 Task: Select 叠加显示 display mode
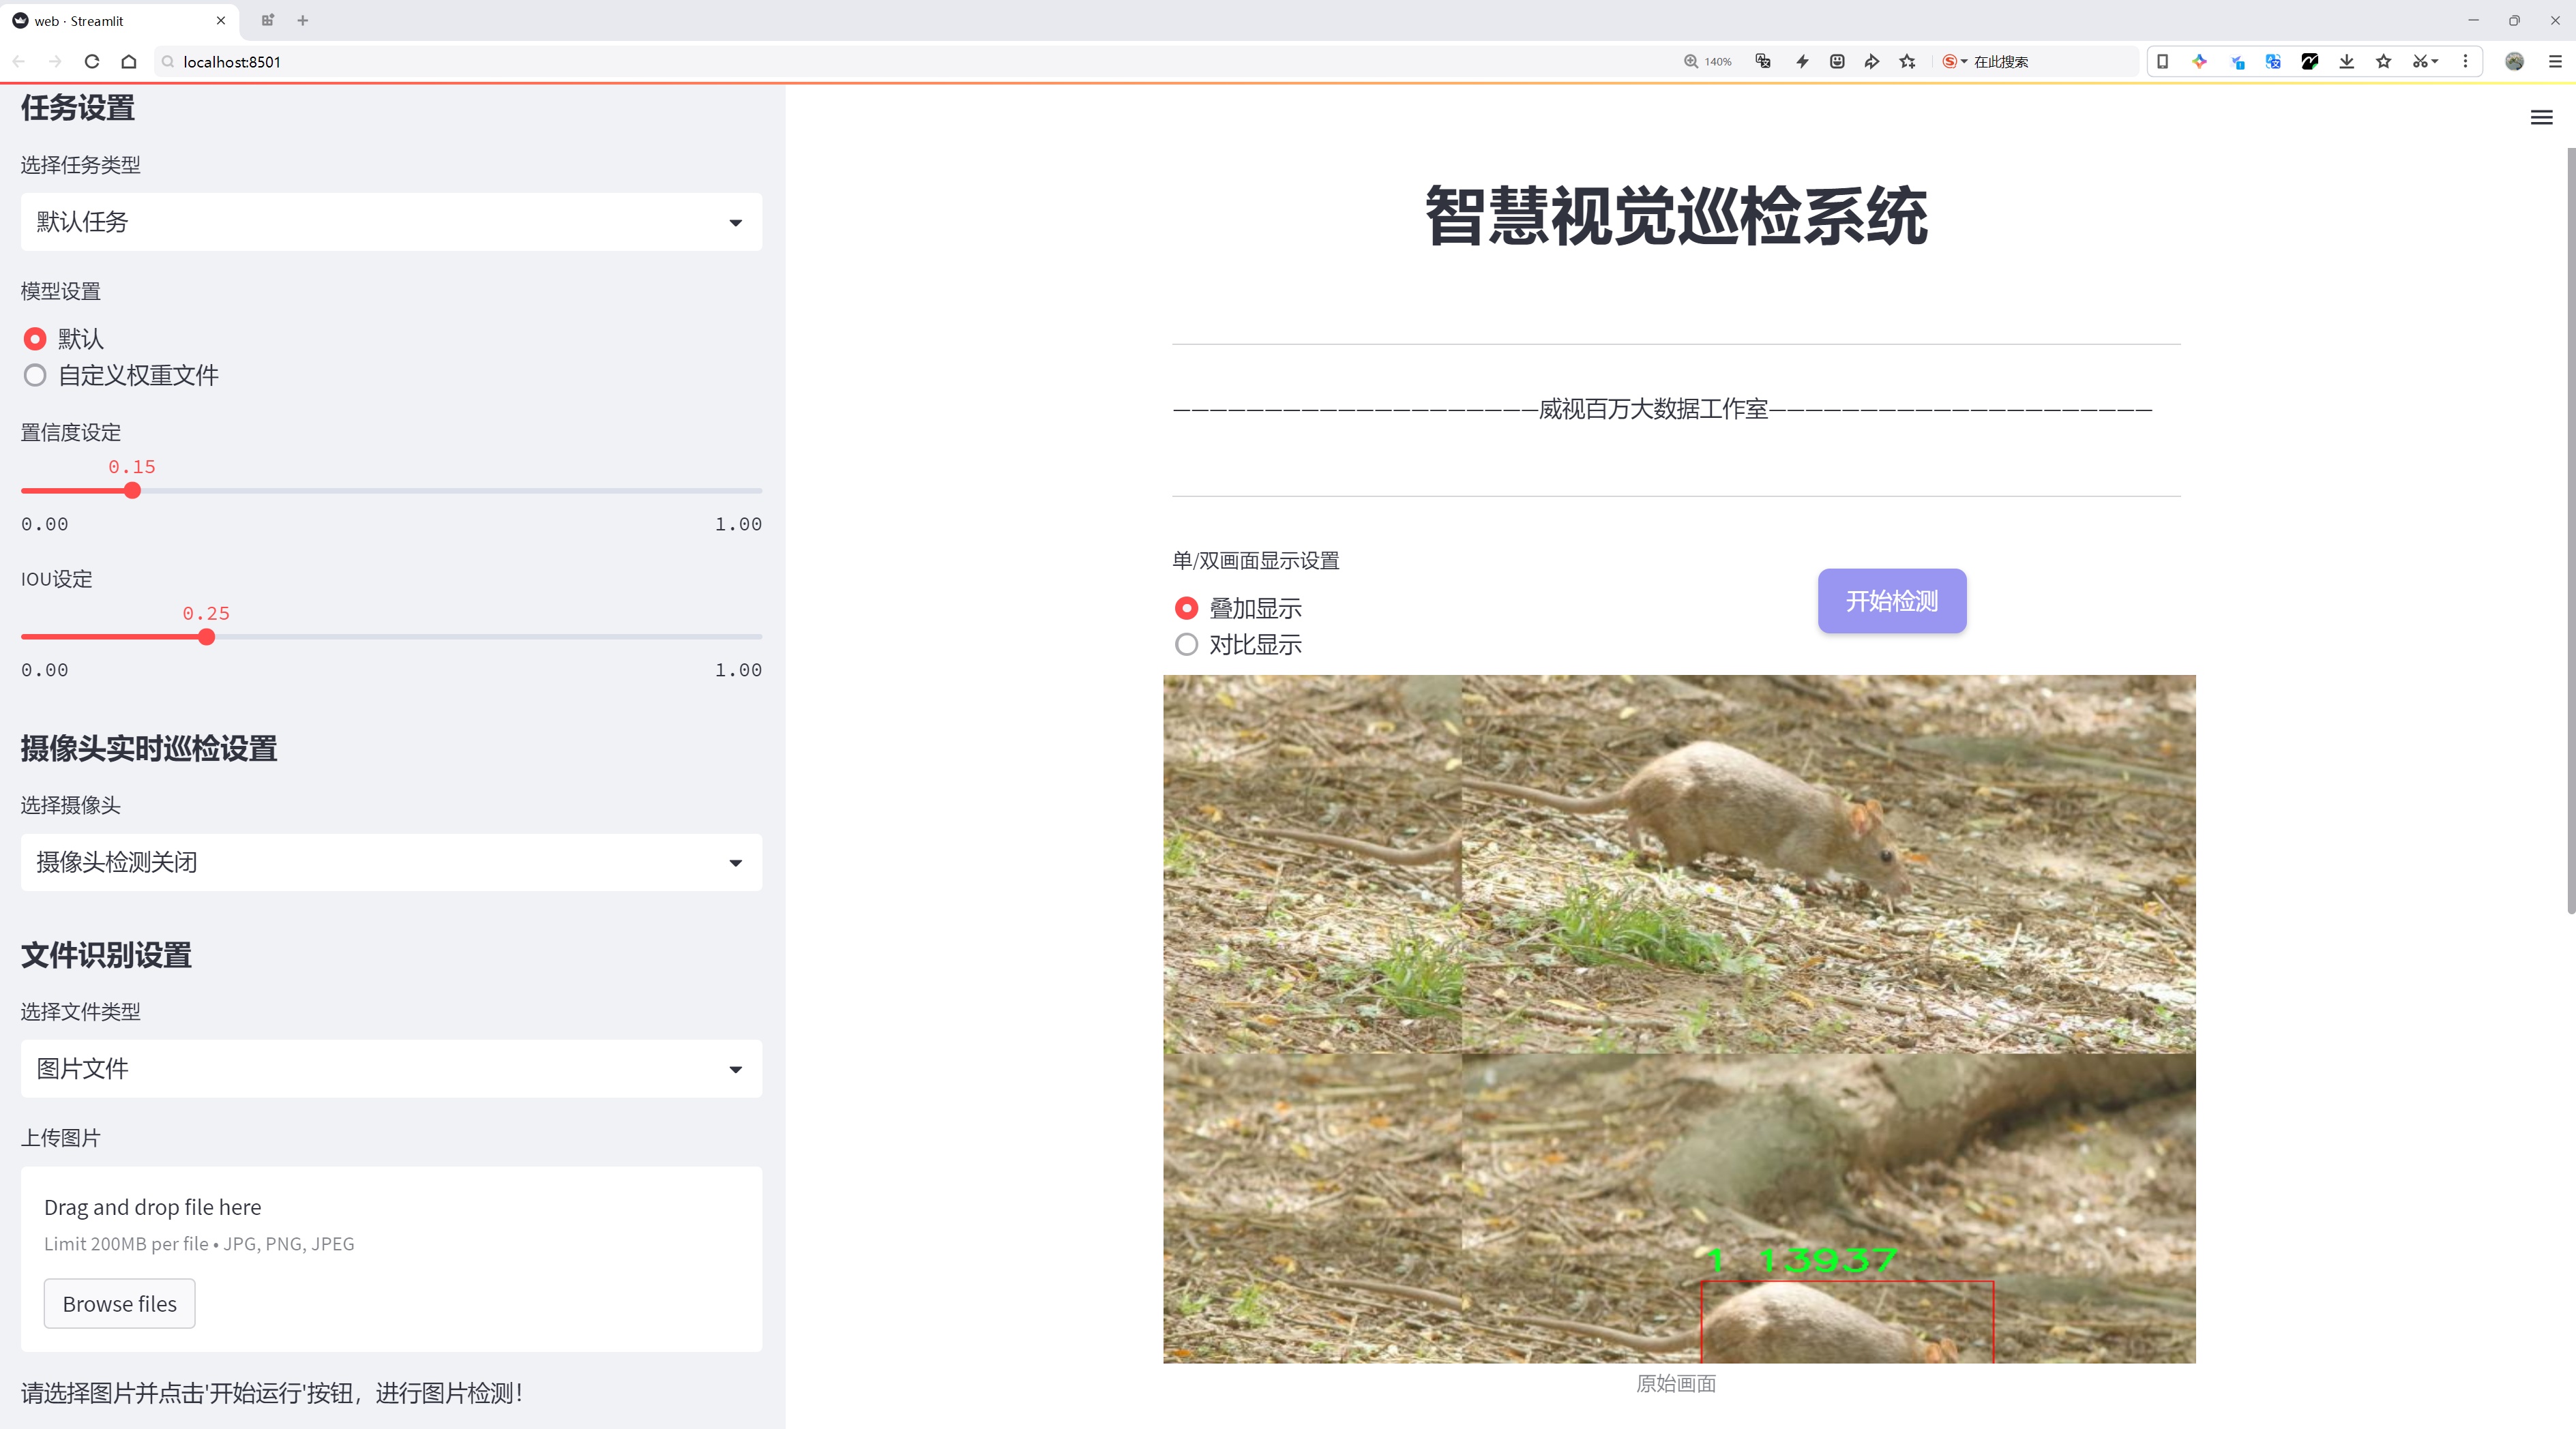(1186, 607)
